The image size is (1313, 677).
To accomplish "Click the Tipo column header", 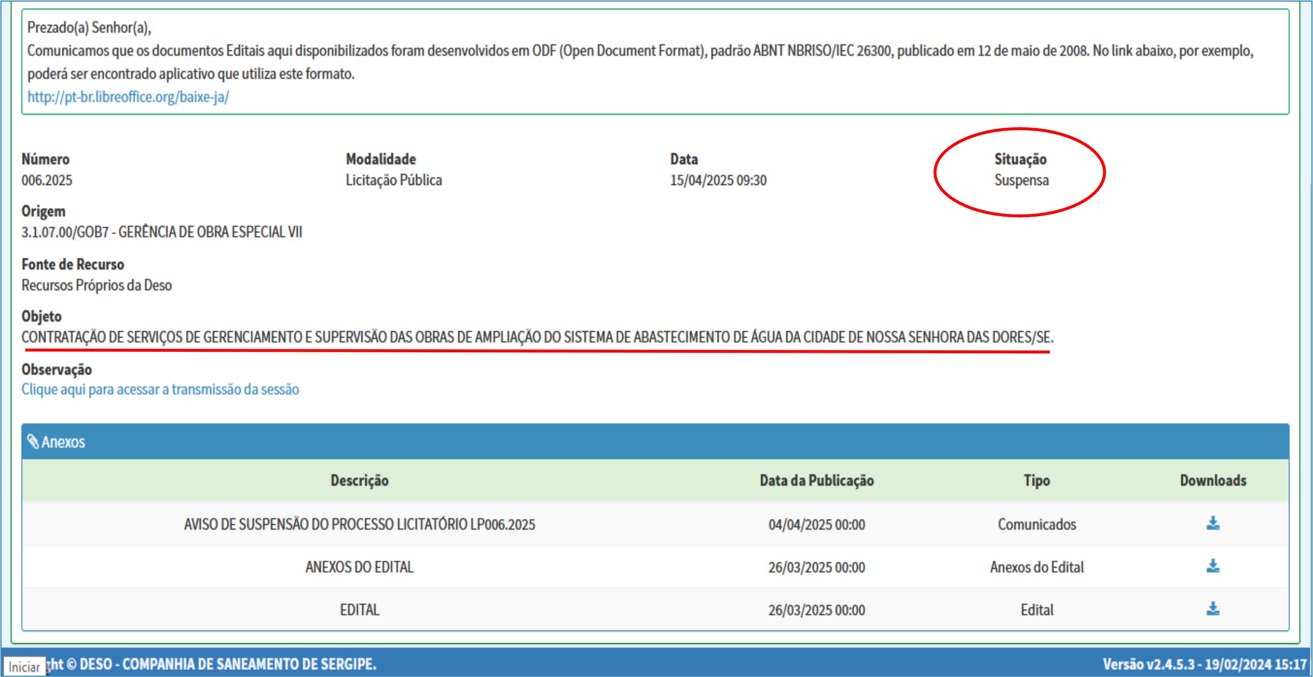I will point(1037,480).
